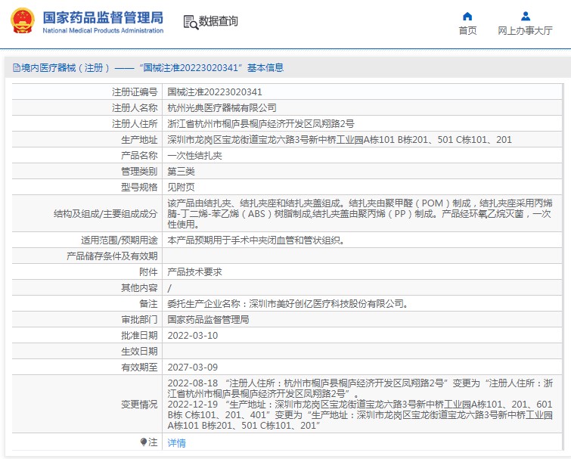This screenshot has height=459, width=571.
Task: Select 浙江省杭州市桐庐县 registrant address value
Action: point(261,124)
